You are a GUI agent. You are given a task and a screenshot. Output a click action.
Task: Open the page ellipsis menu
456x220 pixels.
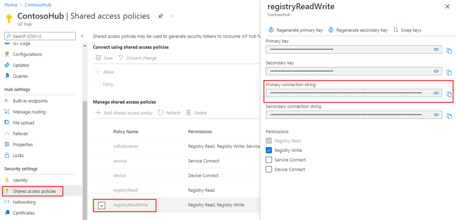(x=171, y=16)
